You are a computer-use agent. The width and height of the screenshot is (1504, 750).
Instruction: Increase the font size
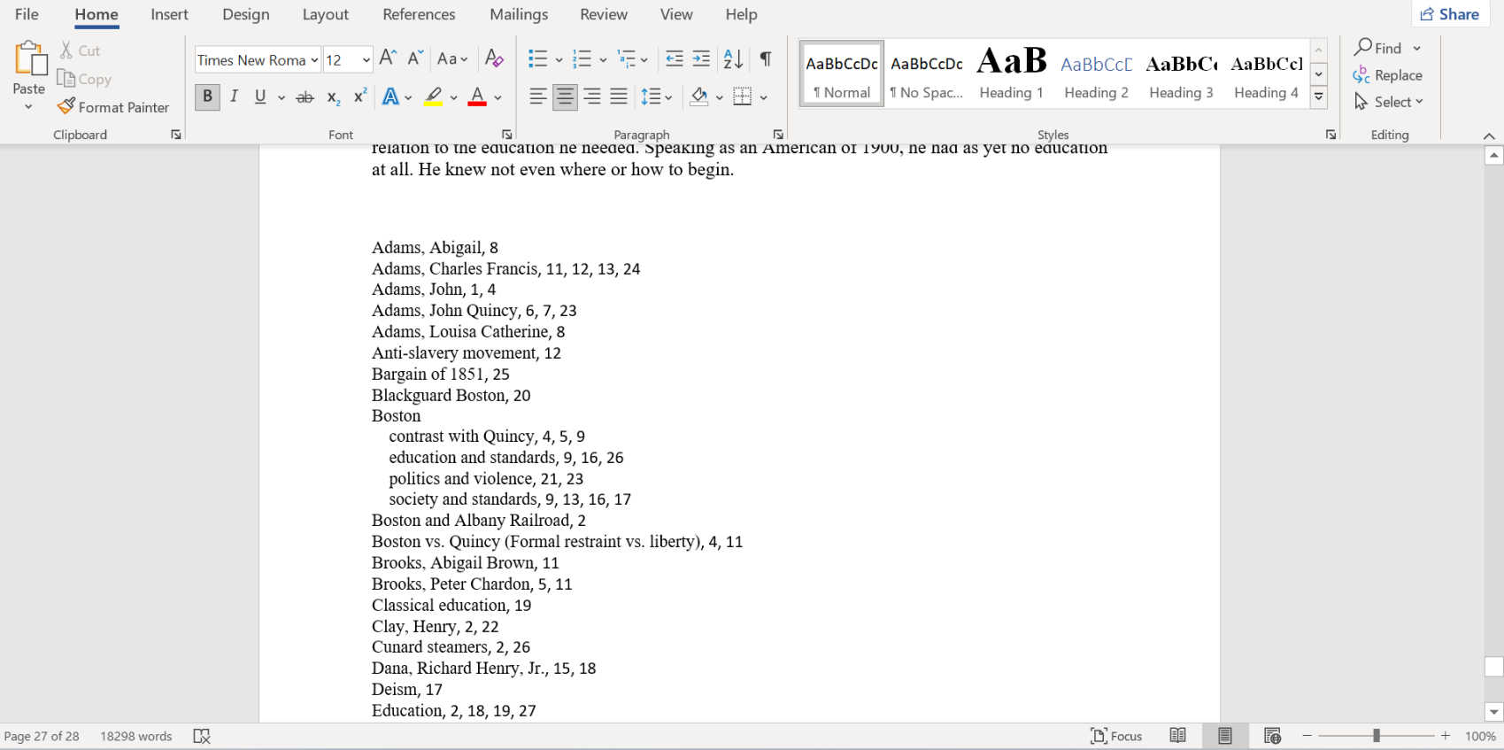point(388,59)
